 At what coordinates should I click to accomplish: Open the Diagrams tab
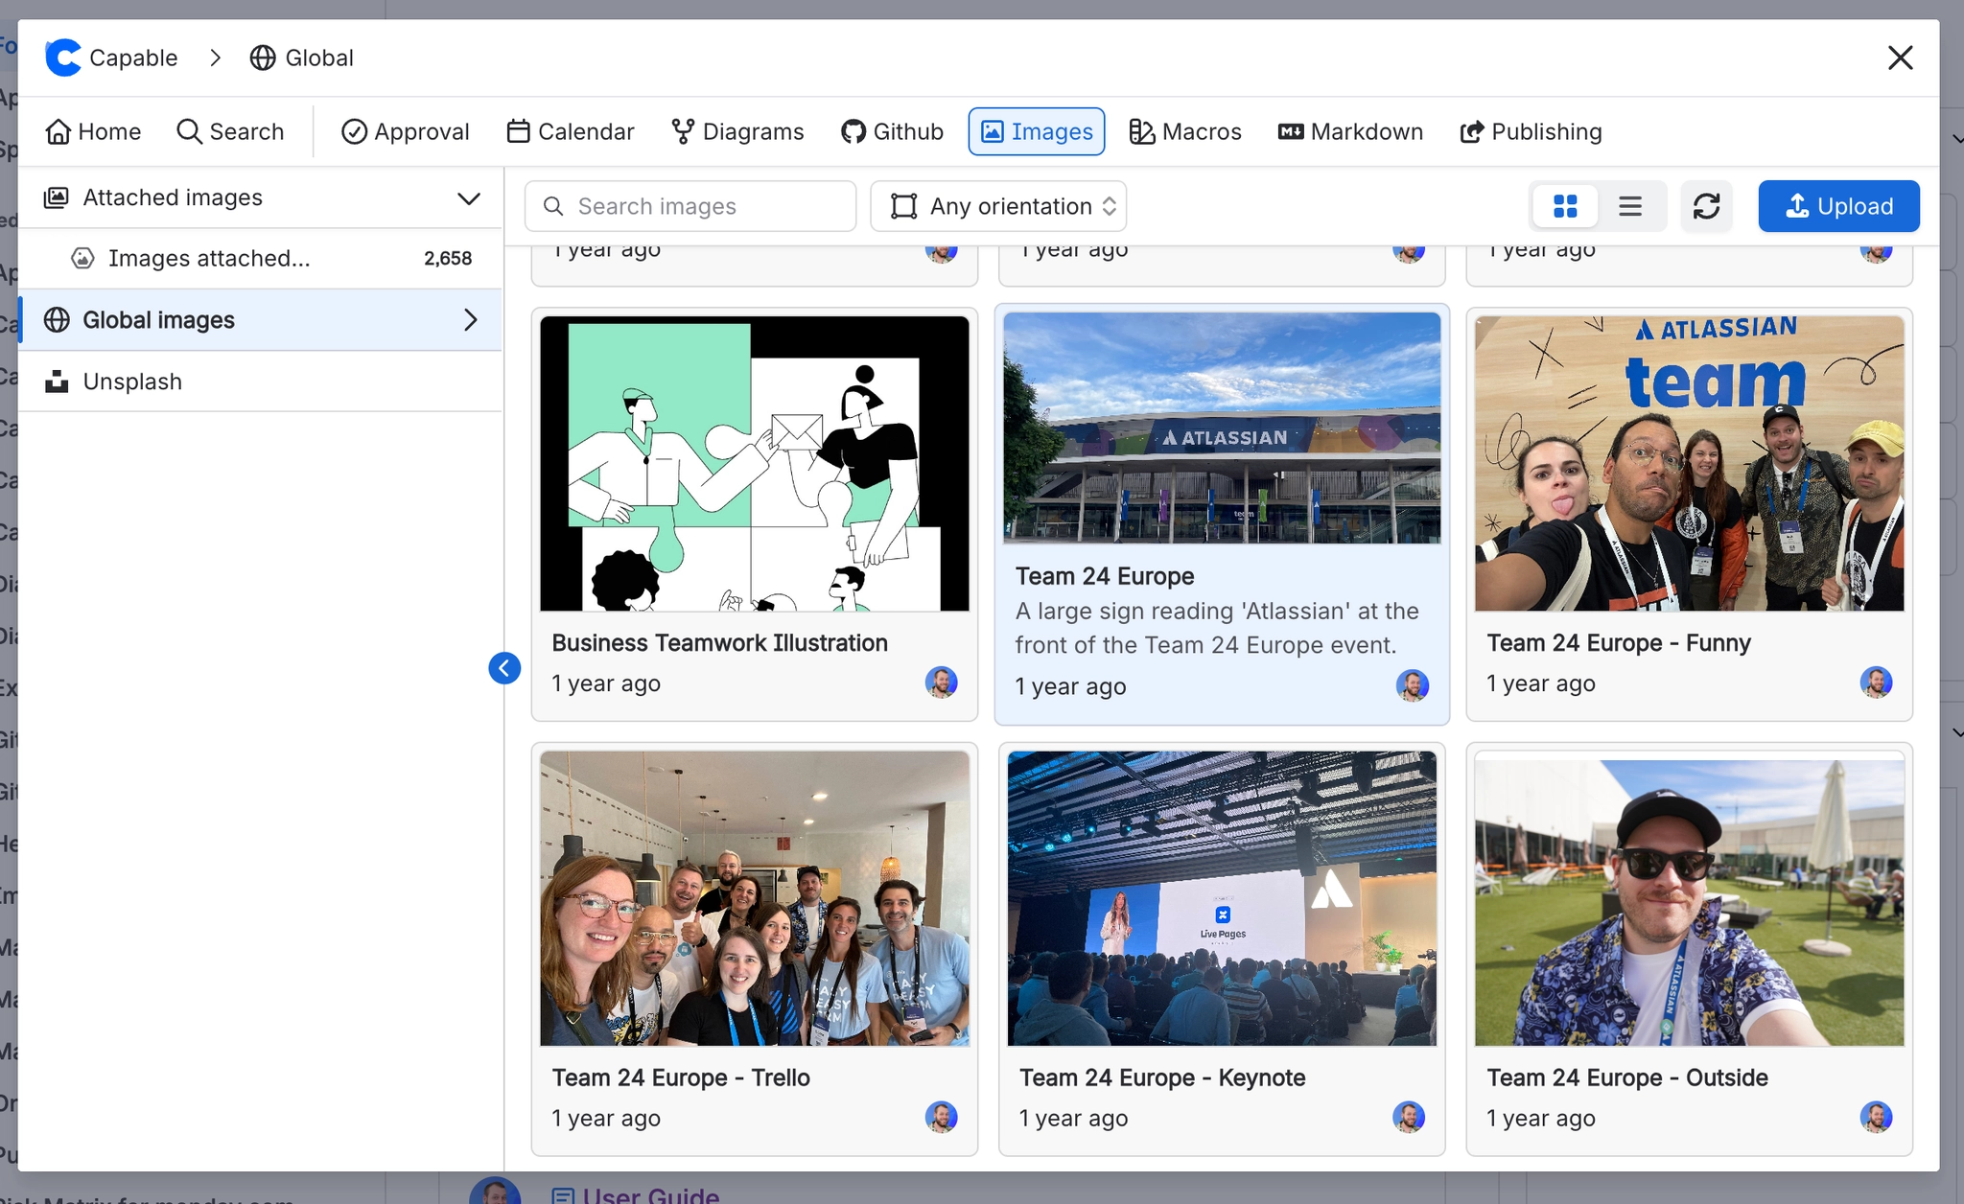tap(737, 131)
